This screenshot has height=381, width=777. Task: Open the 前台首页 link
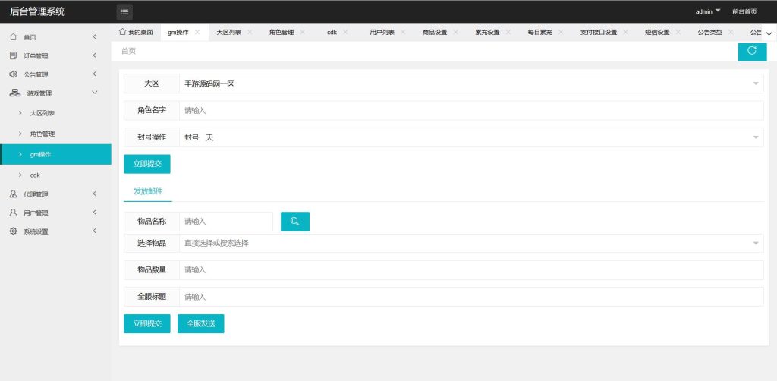(744, 11)
